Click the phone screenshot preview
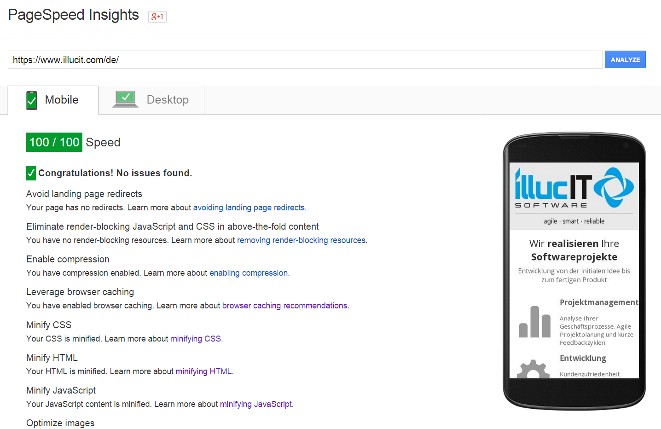 (574, 270)
